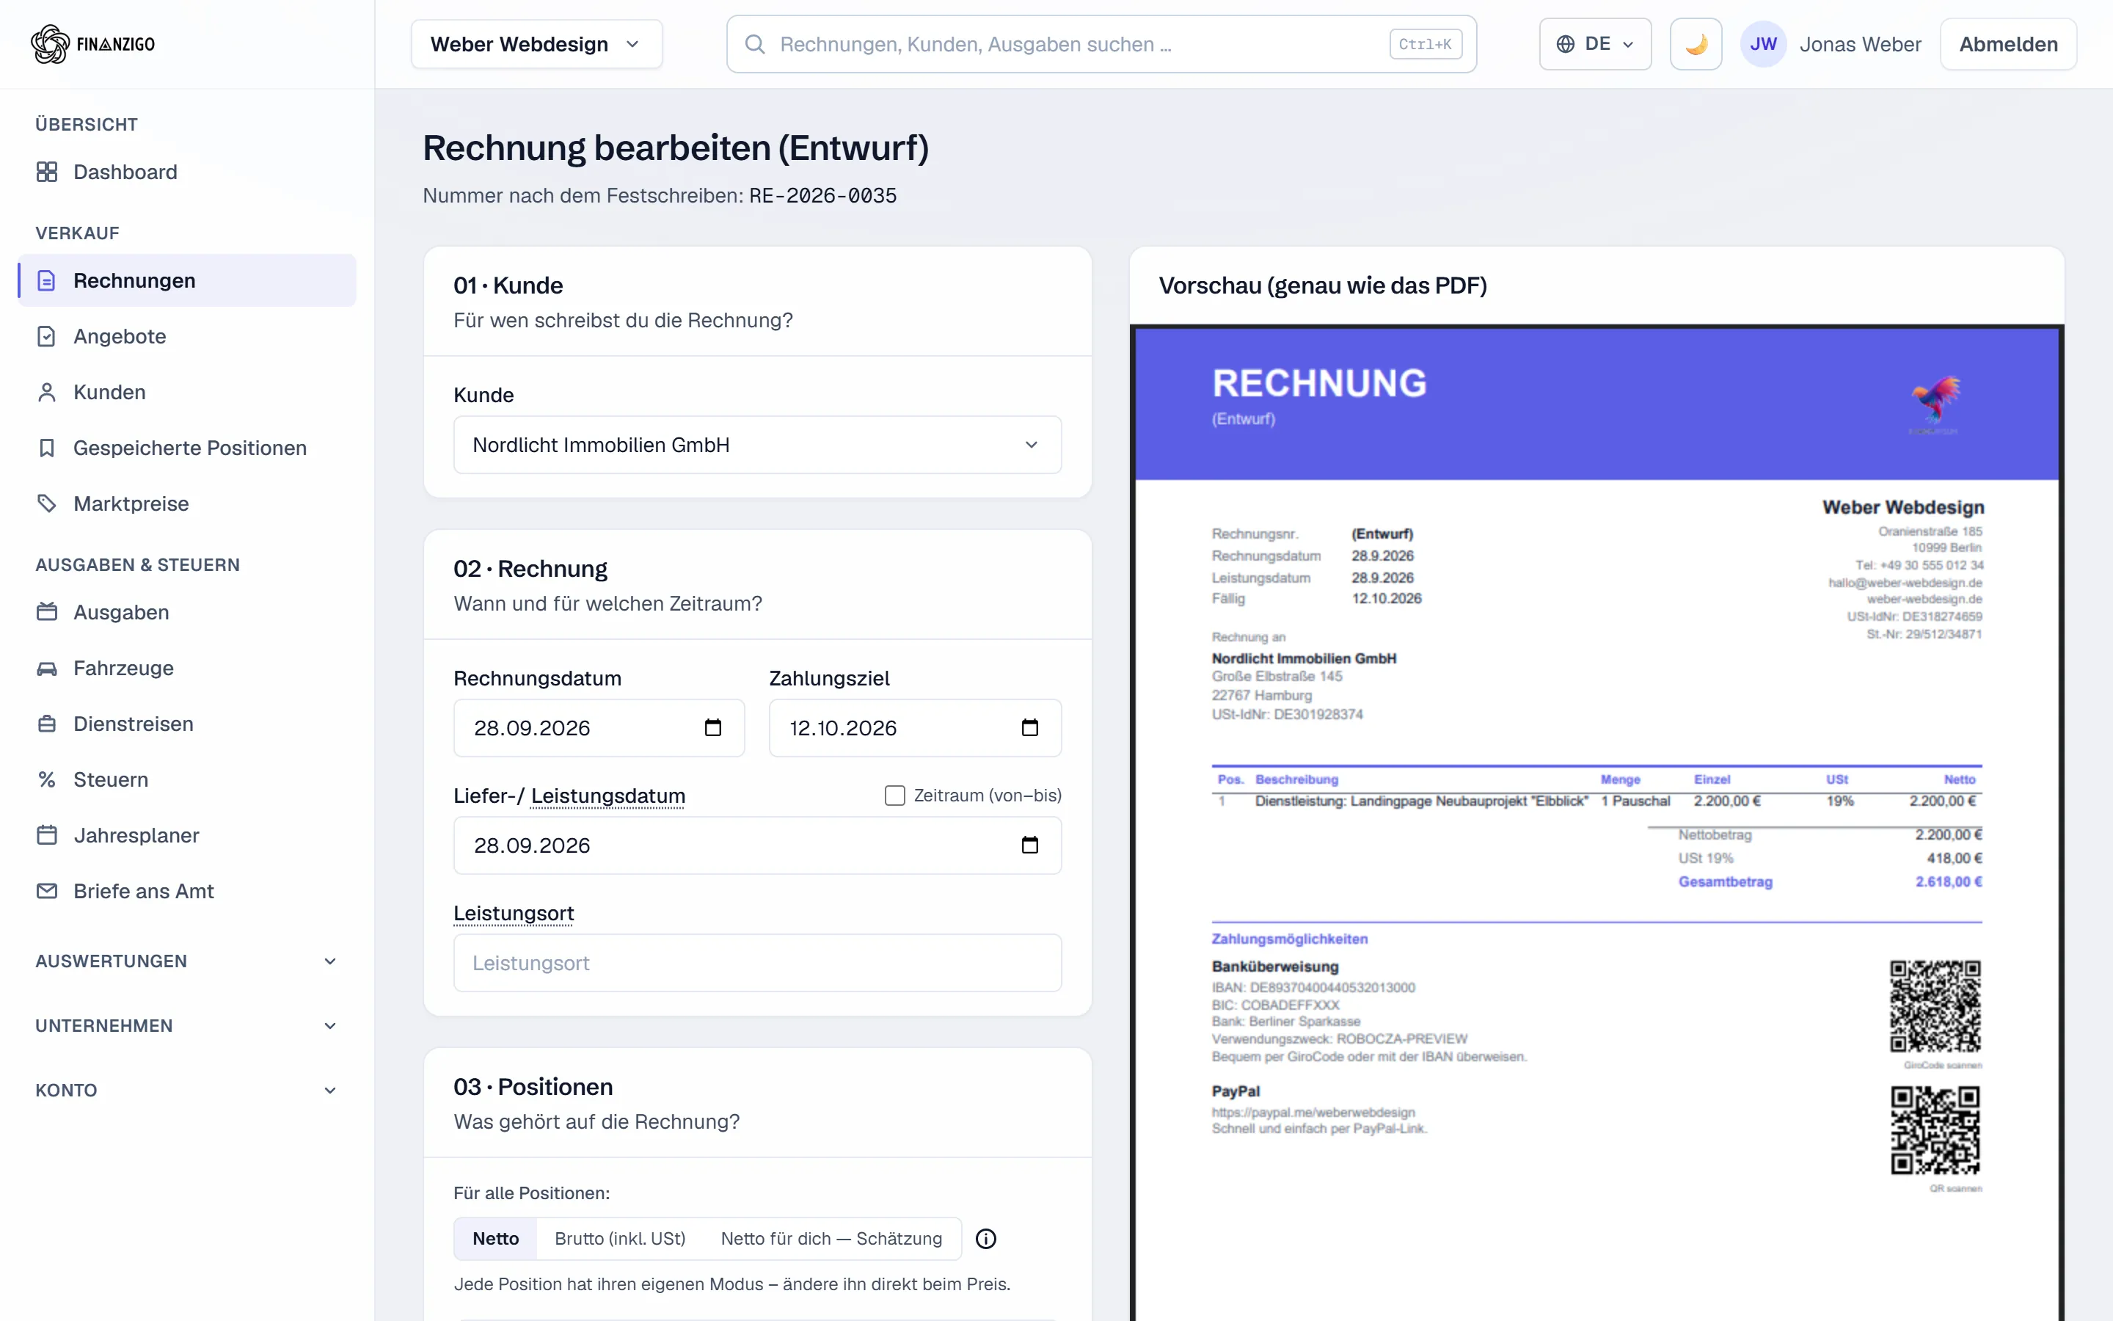Click the Rechnungsdatum date field
This screenshot has height=1321, width=2113.
(599, 728)
